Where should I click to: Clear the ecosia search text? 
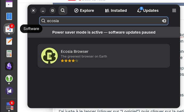(164, 21)
